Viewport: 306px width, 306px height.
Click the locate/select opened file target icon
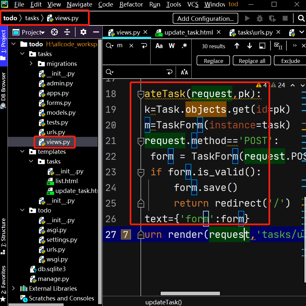54,32
